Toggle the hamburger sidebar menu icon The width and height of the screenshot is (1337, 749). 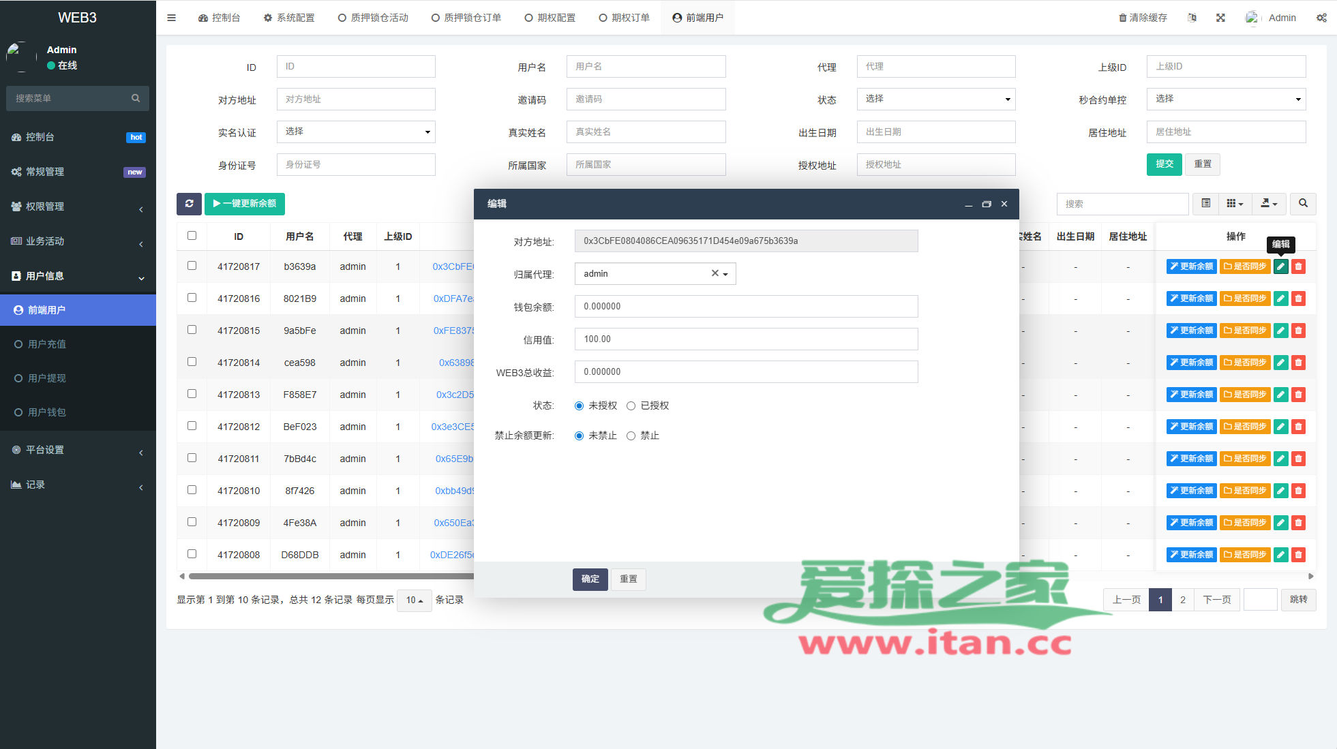click(171, 18)
